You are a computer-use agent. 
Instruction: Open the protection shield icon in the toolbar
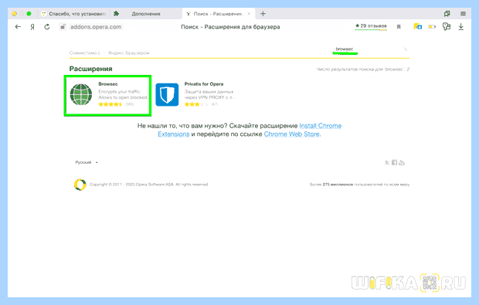coord(447,26)
